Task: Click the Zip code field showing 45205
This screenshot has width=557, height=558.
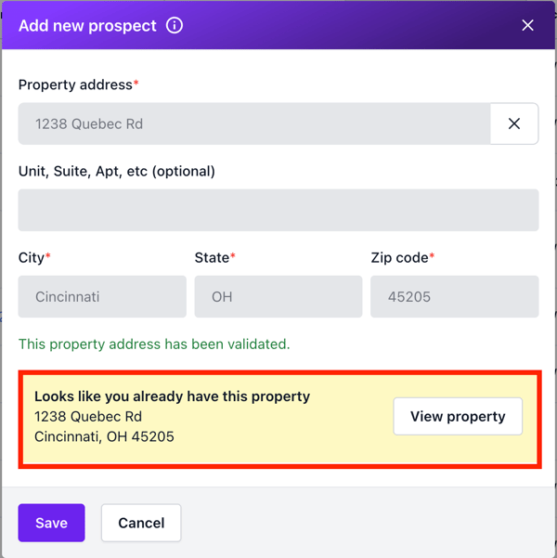Action: pos(454,297)
